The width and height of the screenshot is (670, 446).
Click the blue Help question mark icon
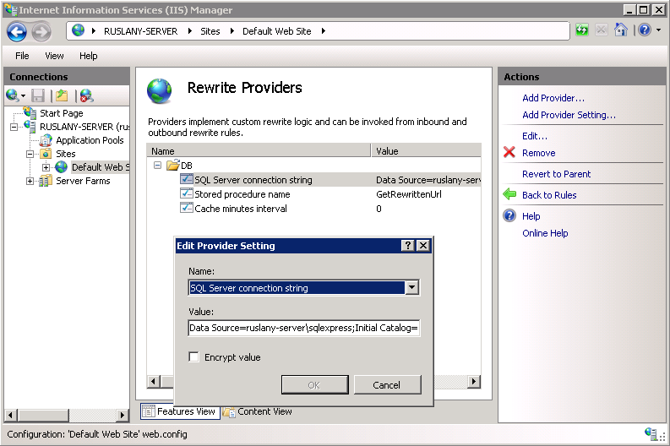pyautogui.click(x=509, y=216)
